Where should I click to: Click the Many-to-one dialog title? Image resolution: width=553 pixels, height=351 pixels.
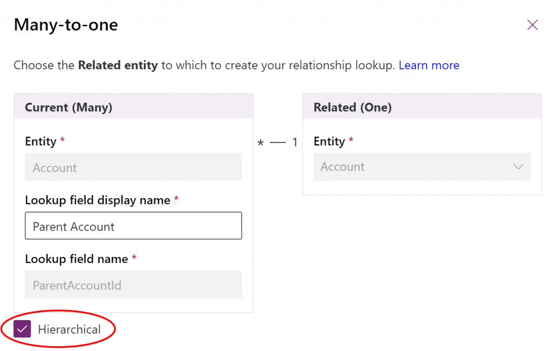point(66,25)
